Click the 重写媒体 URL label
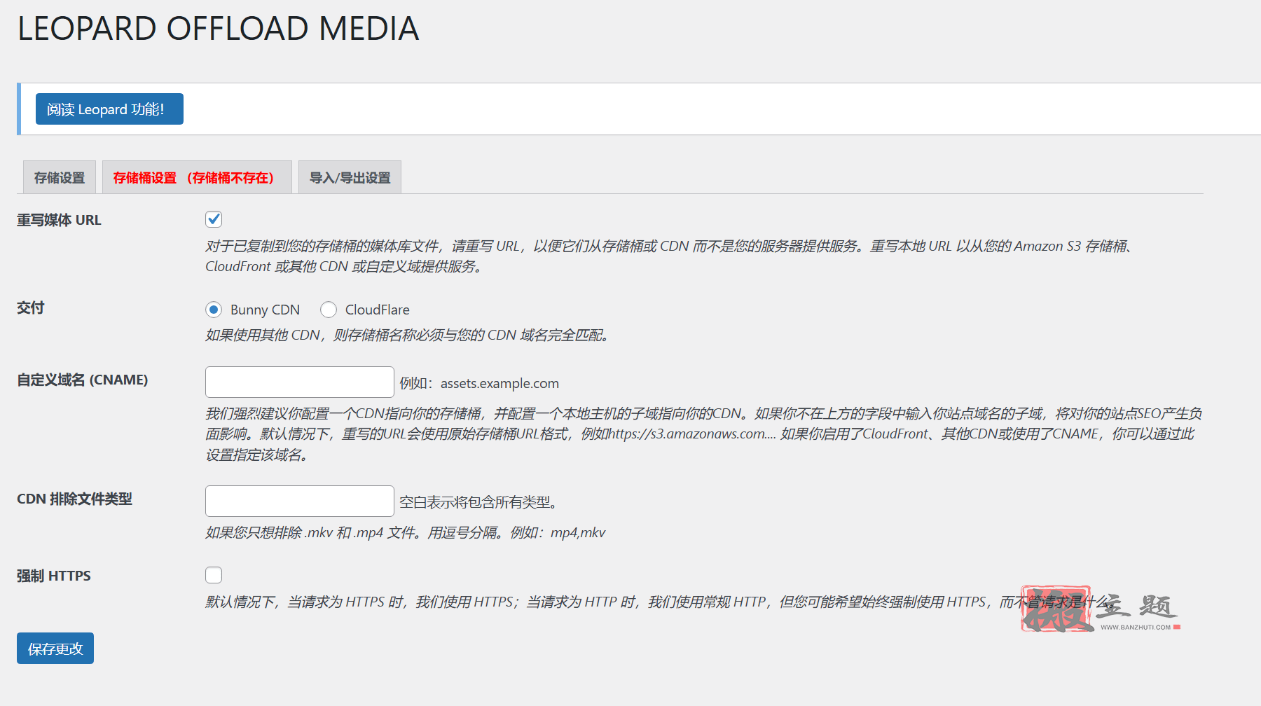This screenshot has height=706, width=1261. point(59,220)
